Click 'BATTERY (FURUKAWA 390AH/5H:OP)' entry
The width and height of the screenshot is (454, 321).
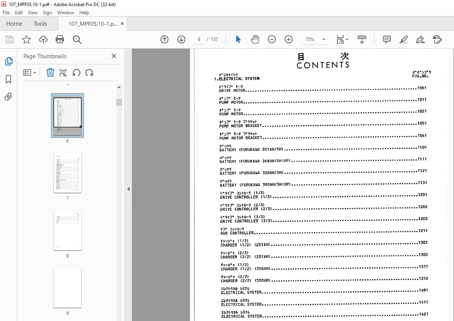pyautogui.click(x=323, y=183)
